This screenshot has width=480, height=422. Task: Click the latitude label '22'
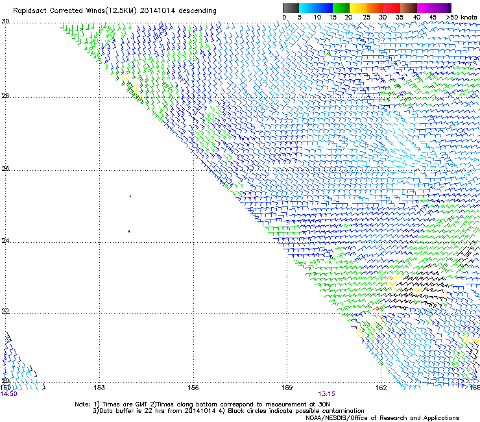tap(5, 311)
